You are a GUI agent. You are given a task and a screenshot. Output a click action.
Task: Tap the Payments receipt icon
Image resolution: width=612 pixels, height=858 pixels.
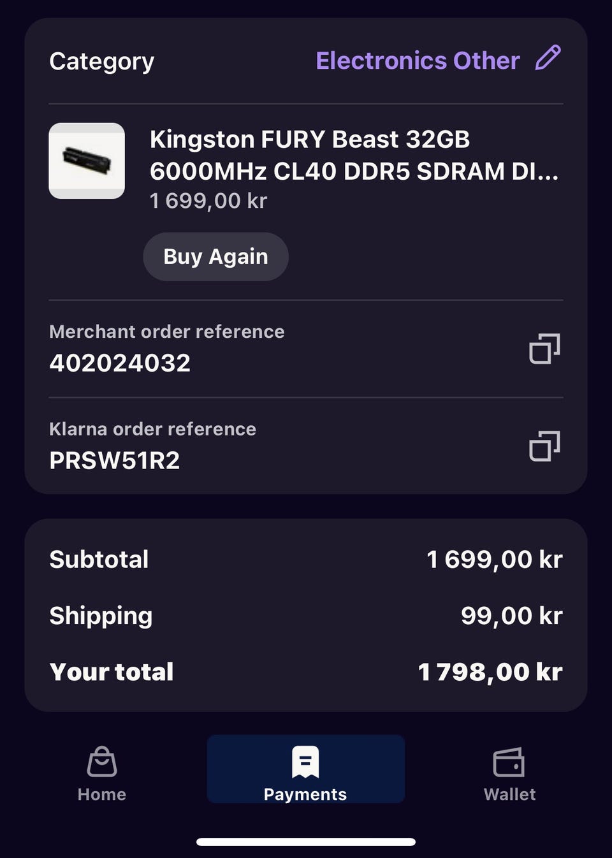305,762
